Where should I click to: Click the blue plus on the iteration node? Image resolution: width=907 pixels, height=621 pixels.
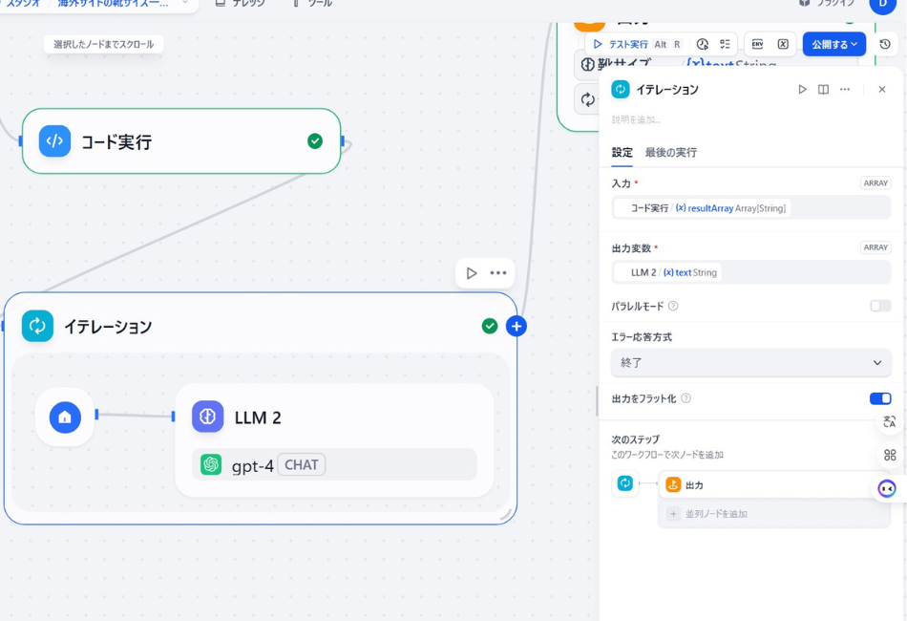516,326
